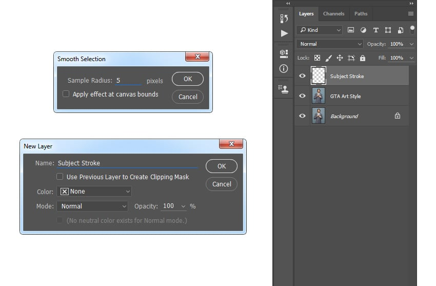Open the Layers panel menu icon
The image size is (436, 286).
pos(411,14)
